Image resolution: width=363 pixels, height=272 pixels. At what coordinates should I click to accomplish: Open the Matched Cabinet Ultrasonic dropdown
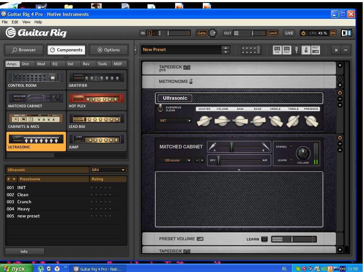pyautogui.click(x=175, y=160)
